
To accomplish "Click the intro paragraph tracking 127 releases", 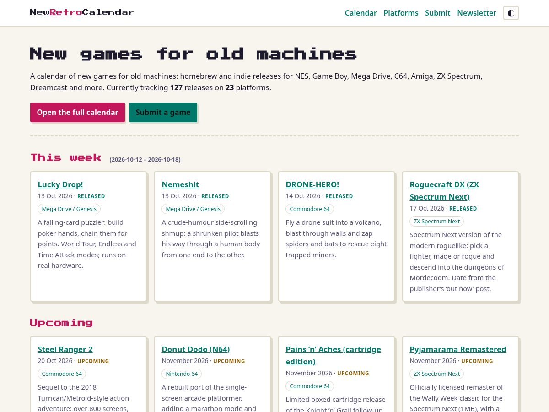I will 256,81.
